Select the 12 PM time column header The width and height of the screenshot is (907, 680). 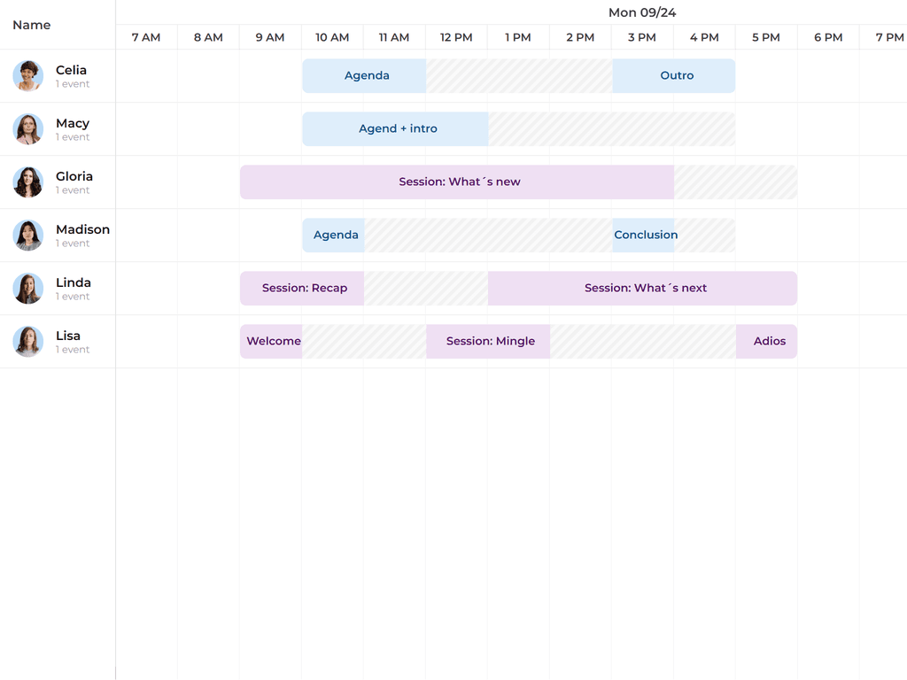[x=455, y=37]
